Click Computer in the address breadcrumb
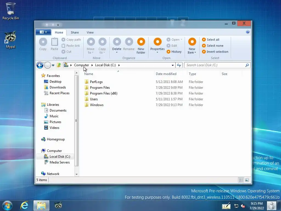The height and width of the screenshot is (211, 281). click(82, 65)
